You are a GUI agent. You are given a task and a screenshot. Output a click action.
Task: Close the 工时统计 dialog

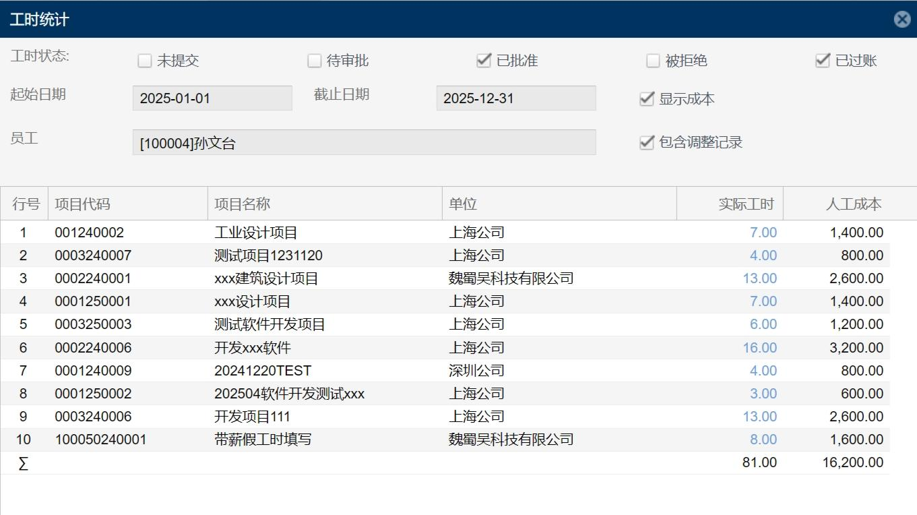902,20
